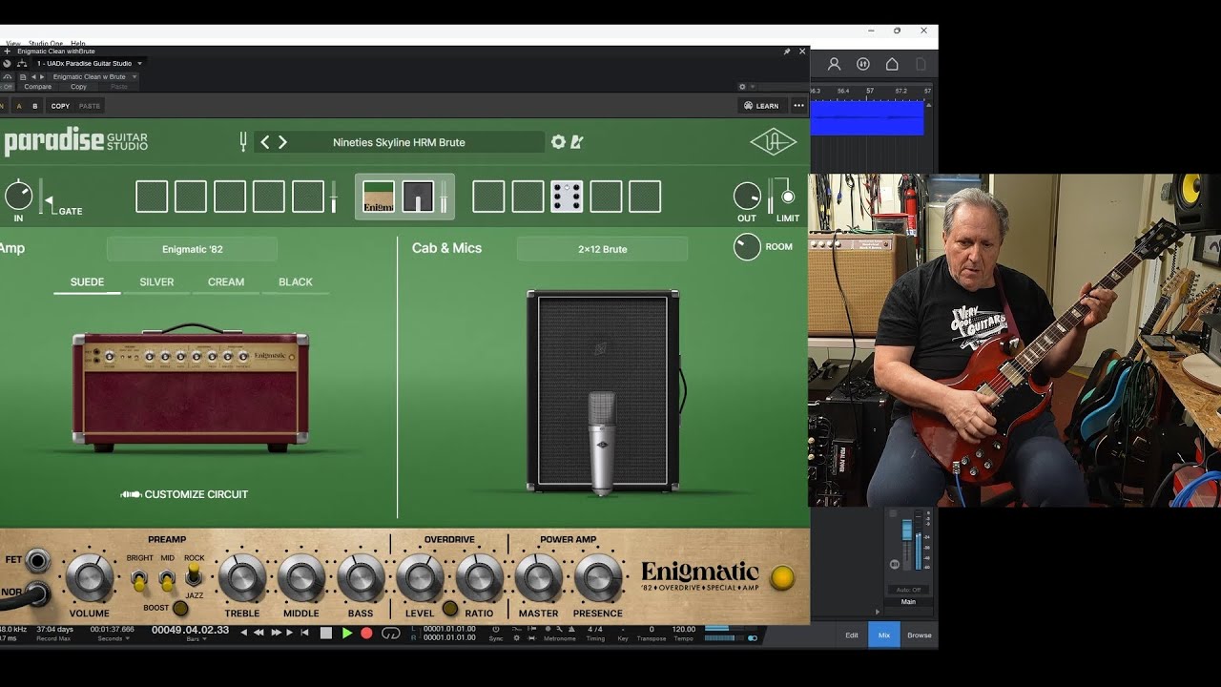Click the pin icon in plugin window header
Screen dimensions: 1221x687
(x=787, y=52)
